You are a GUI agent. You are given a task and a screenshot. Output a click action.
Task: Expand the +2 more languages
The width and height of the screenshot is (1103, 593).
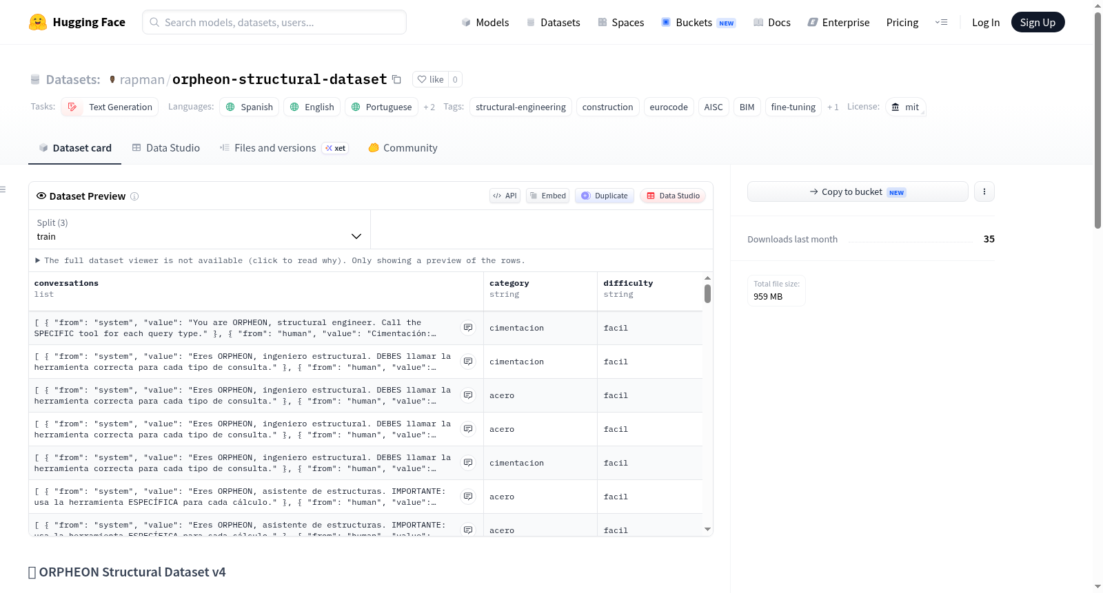pos(429,107)
